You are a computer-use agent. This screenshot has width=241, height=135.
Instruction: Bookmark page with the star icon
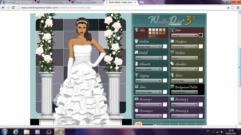click(x=232, y=8)
